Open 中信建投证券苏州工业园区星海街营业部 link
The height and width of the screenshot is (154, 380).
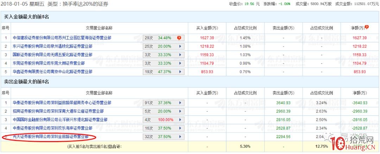coord(62,38)
